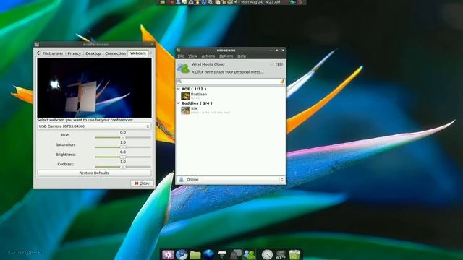Image resolution: width=463 pixels, height=260 pixels.
Task: Open the USB Camera selection combo box
Action: click(94, 126)
